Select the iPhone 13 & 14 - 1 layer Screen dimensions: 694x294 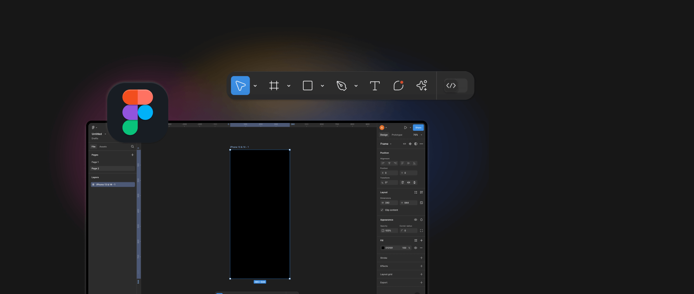coord(112,185)
